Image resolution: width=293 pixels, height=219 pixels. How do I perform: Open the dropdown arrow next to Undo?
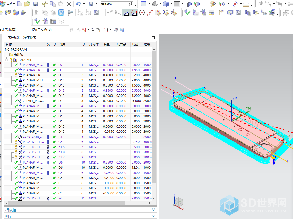[x=84, y=4]
